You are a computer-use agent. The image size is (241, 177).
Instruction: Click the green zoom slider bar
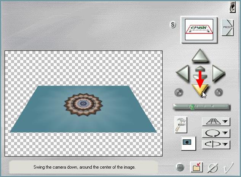[x=201, y=107]
